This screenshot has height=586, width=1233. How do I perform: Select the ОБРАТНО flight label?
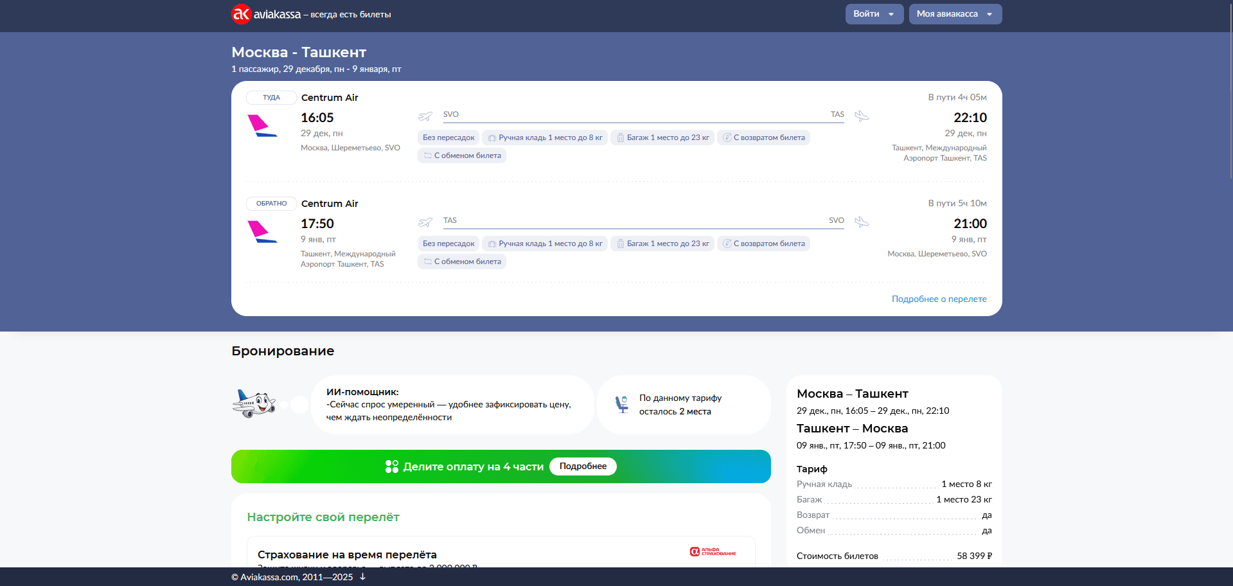click(x=271, y=204)
